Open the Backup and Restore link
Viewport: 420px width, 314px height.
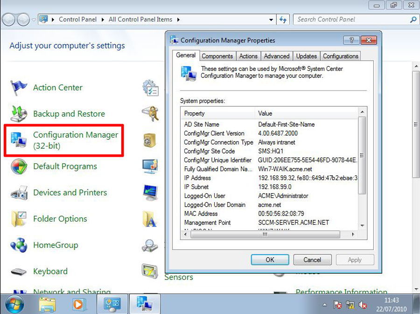coord(69,114)
